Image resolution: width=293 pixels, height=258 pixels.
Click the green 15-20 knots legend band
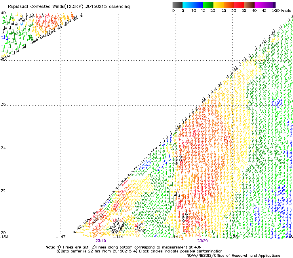point(208,5)
